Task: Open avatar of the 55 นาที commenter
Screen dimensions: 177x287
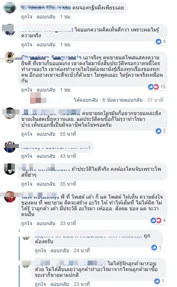Action: pyautogui.click(x=10, y=113)
